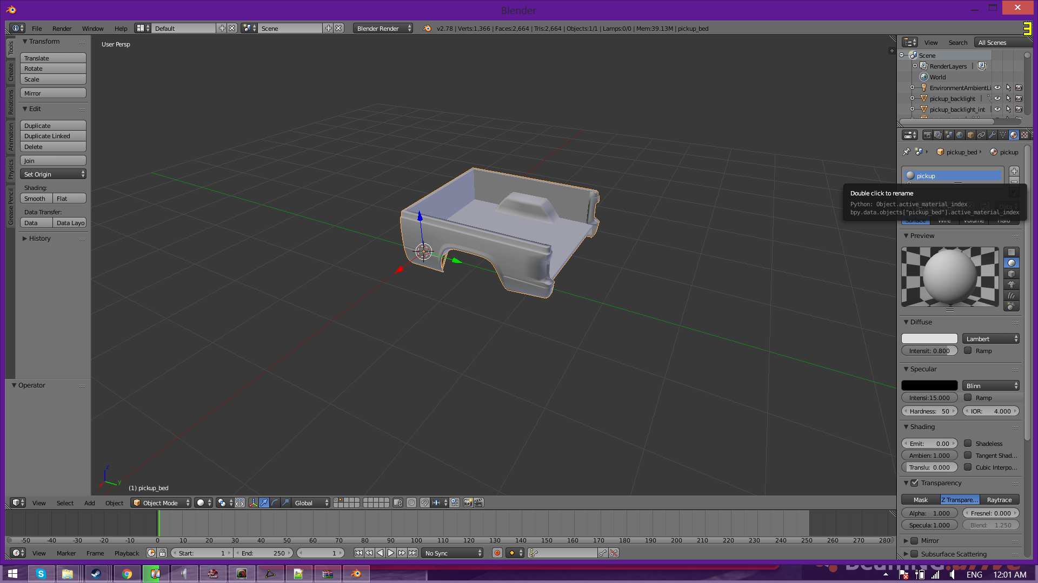
Task: Click the Smooth shading button
Action: [x=36, y=199]
